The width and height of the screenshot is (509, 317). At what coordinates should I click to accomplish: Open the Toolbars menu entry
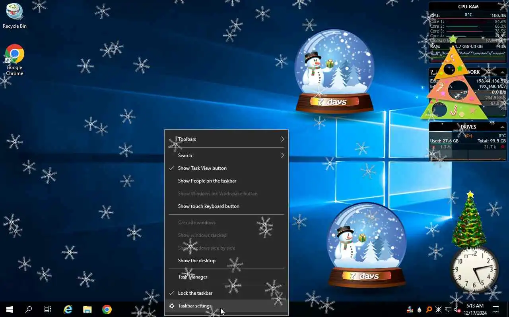226,139
